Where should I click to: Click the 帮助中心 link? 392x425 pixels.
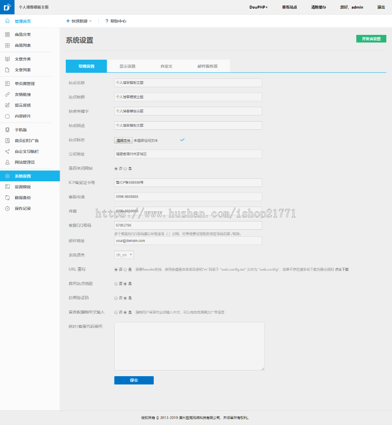(118, 21)
